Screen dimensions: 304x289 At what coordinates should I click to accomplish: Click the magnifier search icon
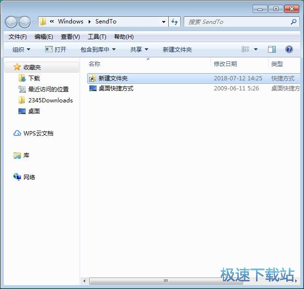293,22
